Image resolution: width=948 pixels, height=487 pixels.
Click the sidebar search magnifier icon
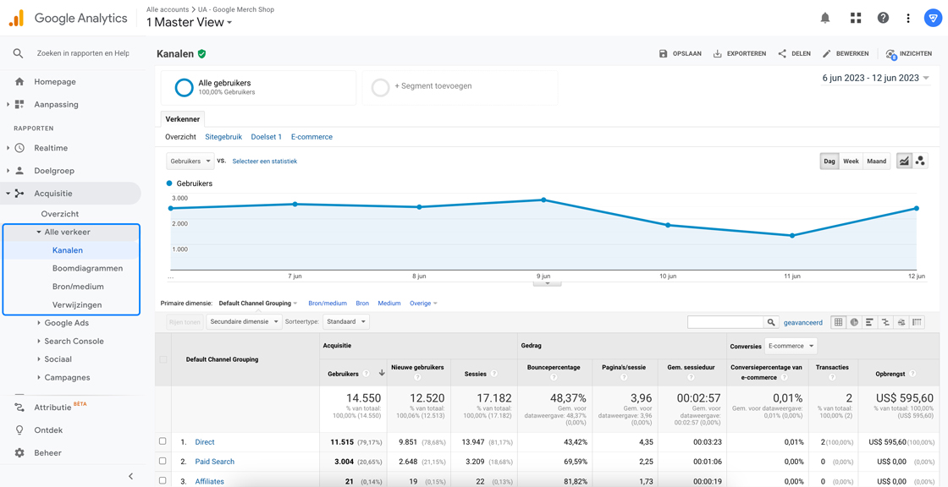18,53
